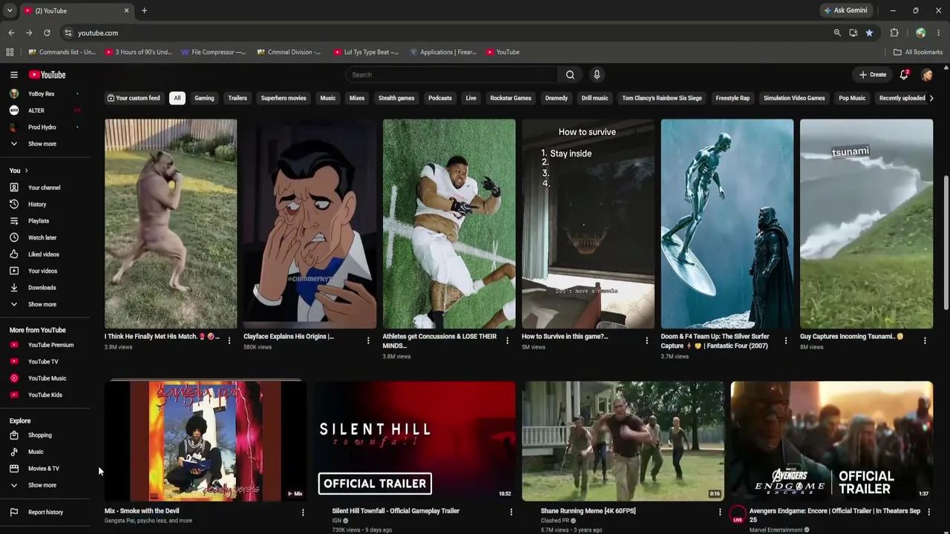Select the Superhero movies chip
Viewport: 950px width, 534px height.
click(284, 98)
